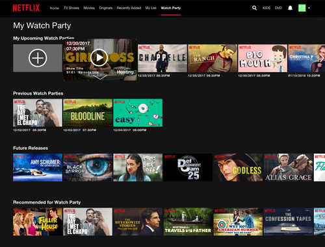Viewport: 325px width, 247px height.
Task: Open the Godless thumbnail
Action: click(x=238, y=167)
